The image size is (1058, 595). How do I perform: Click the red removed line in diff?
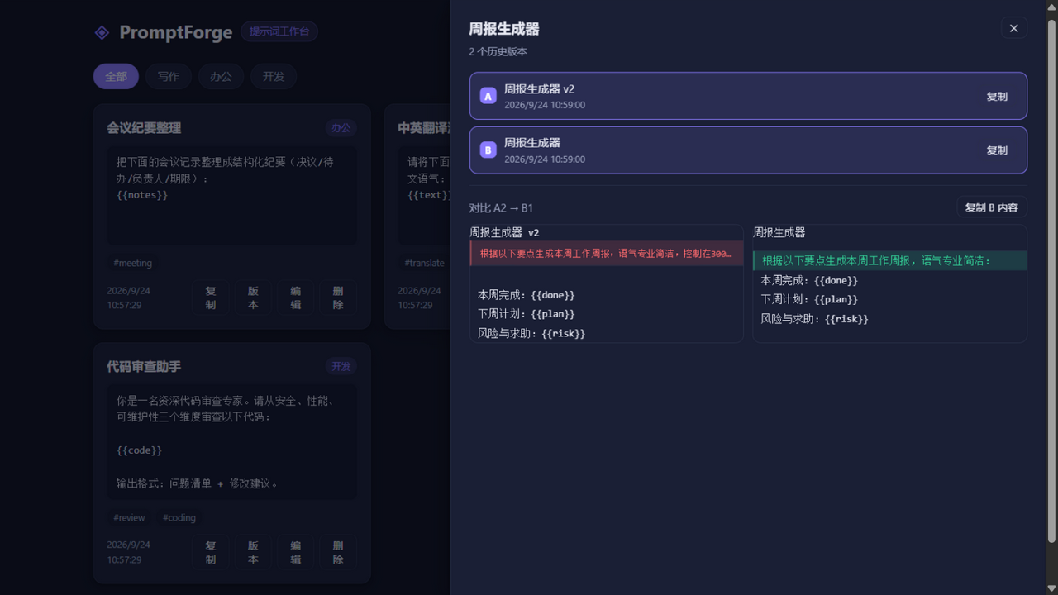607,254
